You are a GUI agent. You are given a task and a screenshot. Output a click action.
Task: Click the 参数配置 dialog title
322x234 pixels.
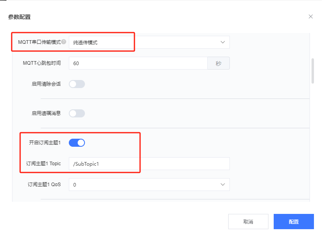[19, 17]
